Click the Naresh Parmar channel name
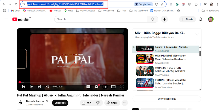This screenshot has height=110, width=219. click(35, 101)
